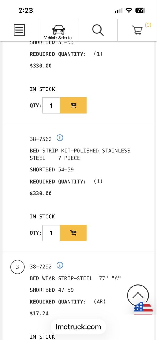Tap part number 38-7292 text
The image size is (157, 340).
point(41,266)
